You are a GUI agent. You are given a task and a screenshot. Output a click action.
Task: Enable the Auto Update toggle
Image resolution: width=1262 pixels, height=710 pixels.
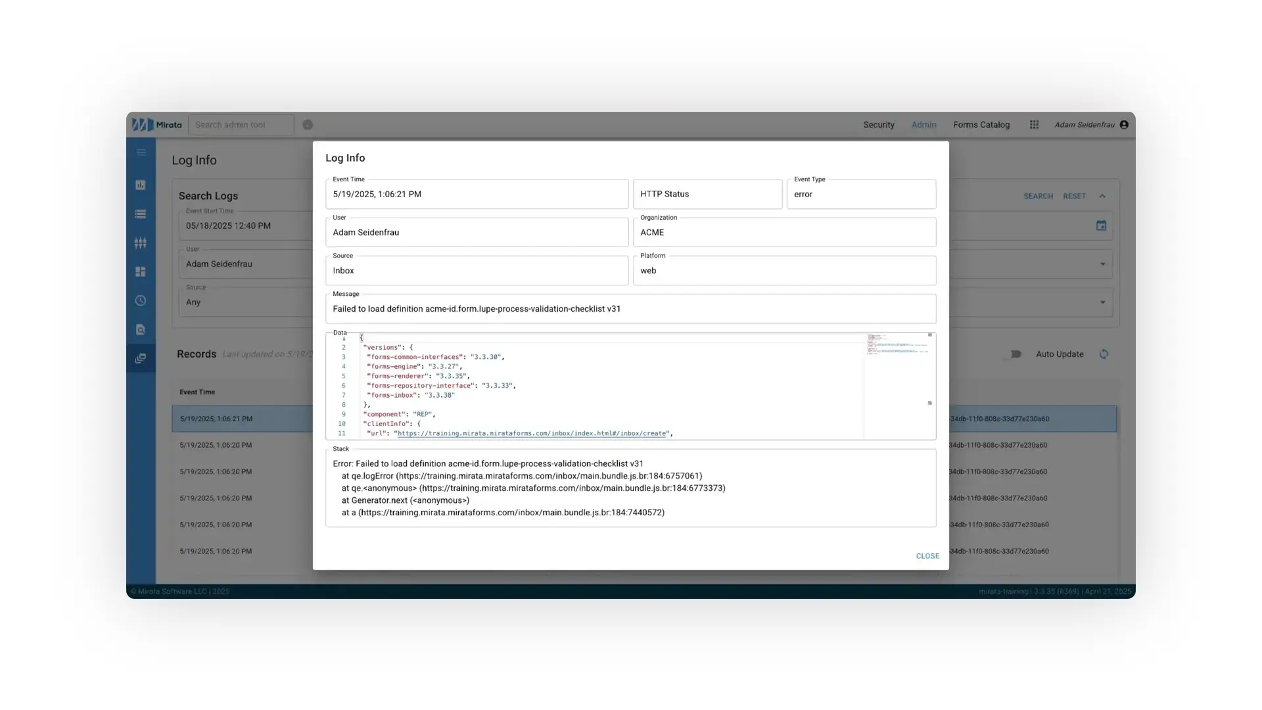1014,354
